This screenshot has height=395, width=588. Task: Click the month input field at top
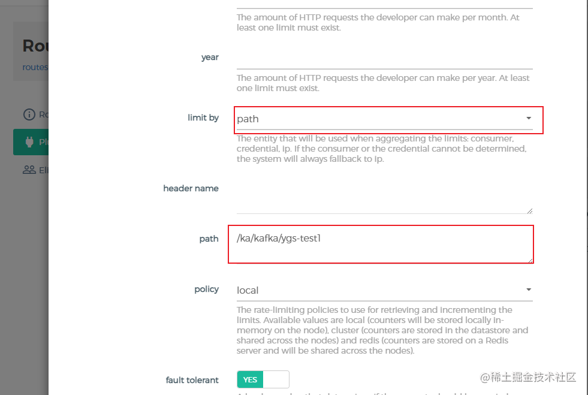[384, 4]
